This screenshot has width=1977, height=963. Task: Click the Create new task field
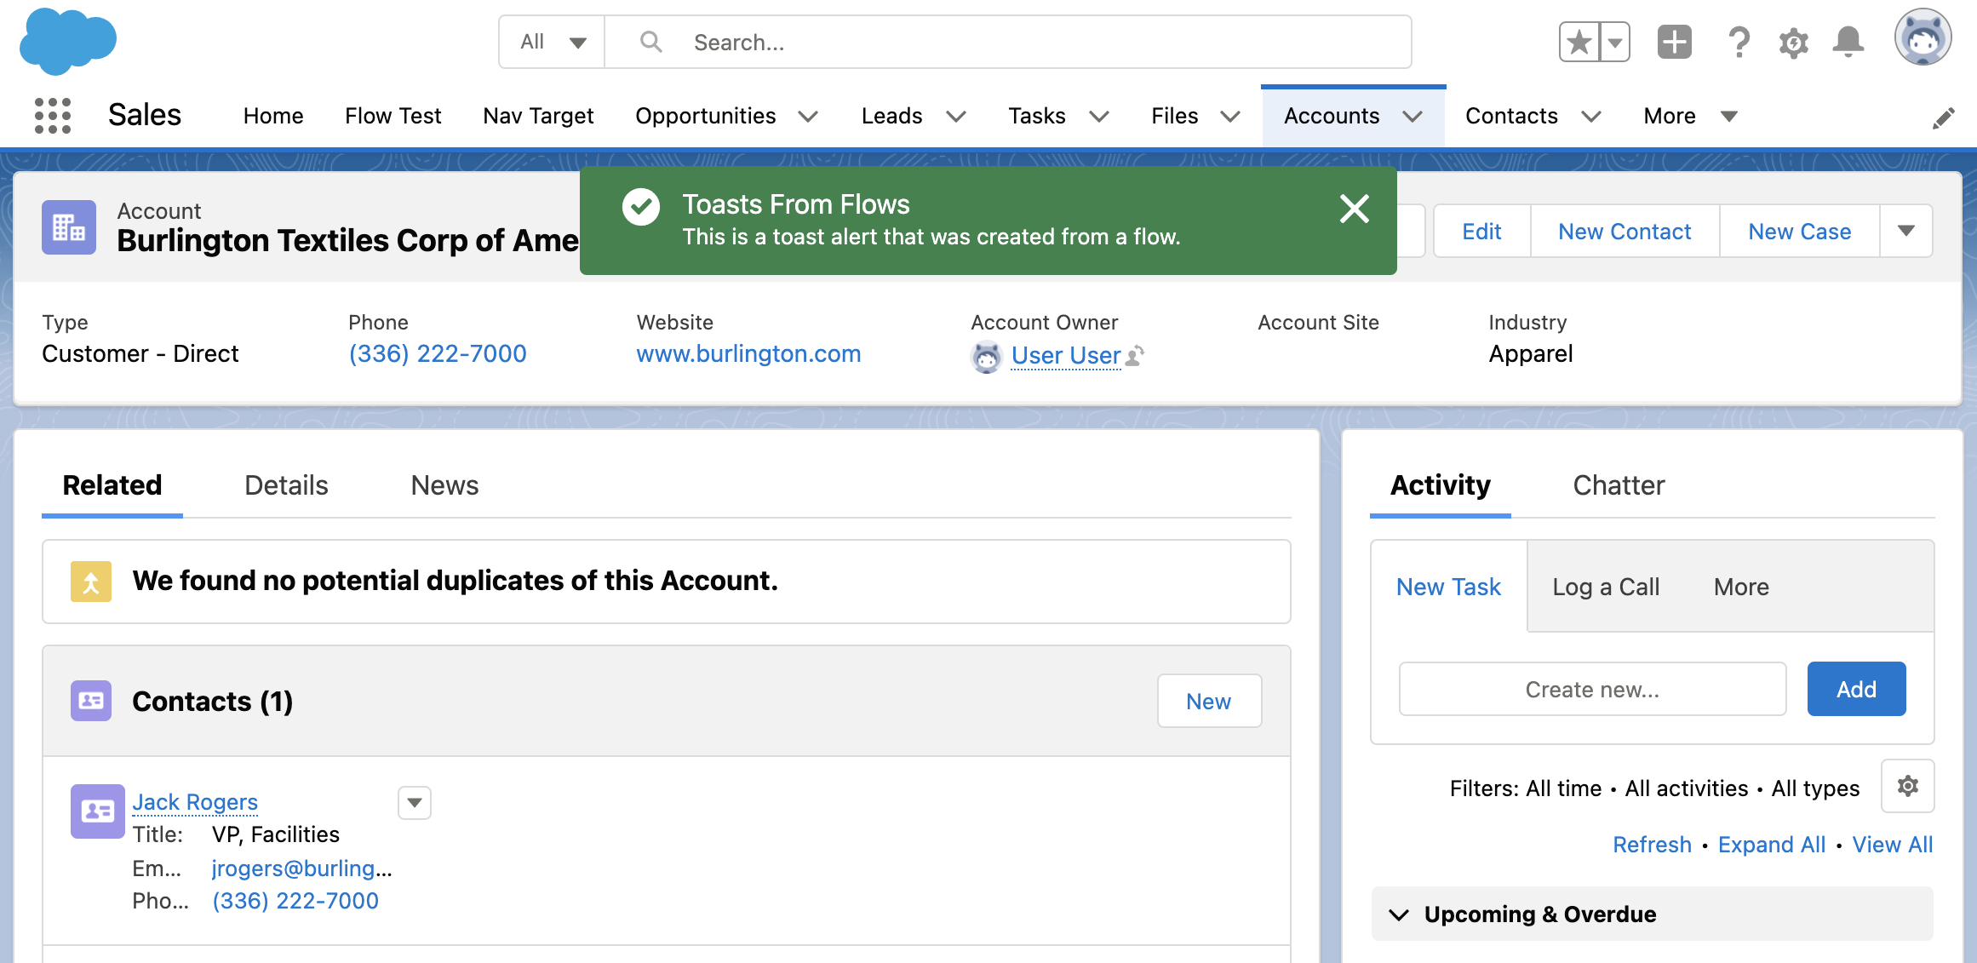pyautogui.click(x=1592, y=689)
